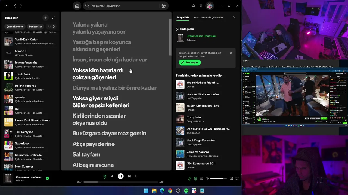
Task: Jump to lyric 'İnsan, insan olduğu kadar var'
Action: pos(110,60)
